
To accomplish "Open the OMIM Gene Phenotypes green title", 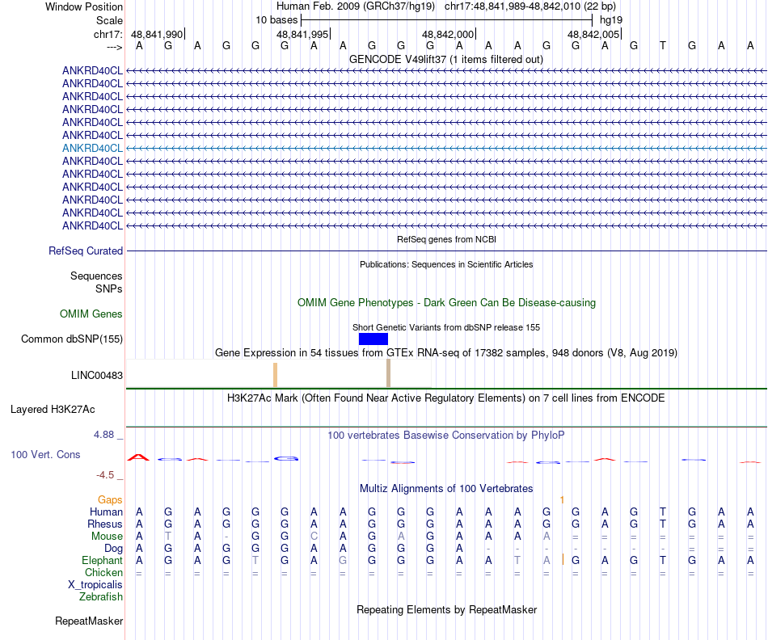I will 446,302.
